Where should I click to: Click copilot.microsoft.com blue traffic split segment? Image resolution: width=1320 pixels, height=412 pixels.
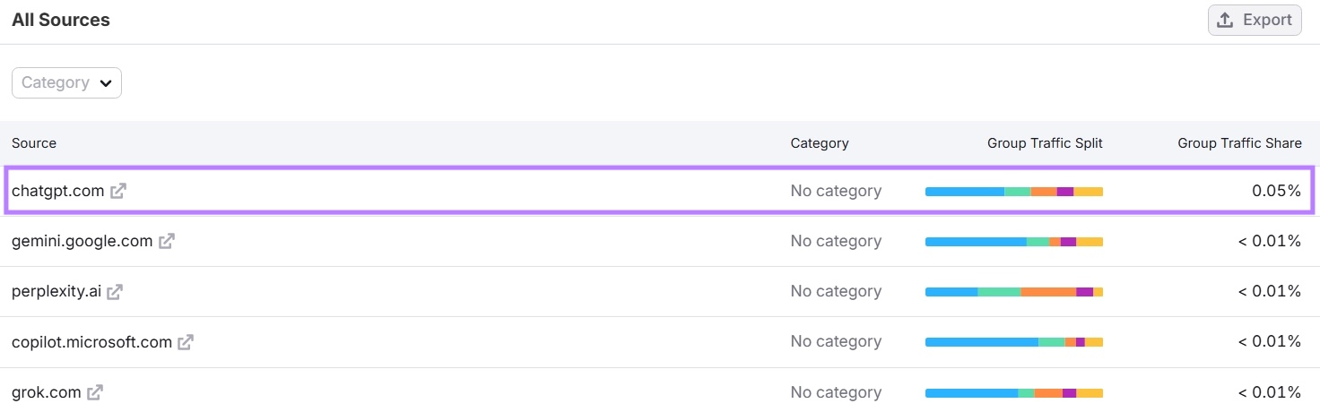pos(981,342)
